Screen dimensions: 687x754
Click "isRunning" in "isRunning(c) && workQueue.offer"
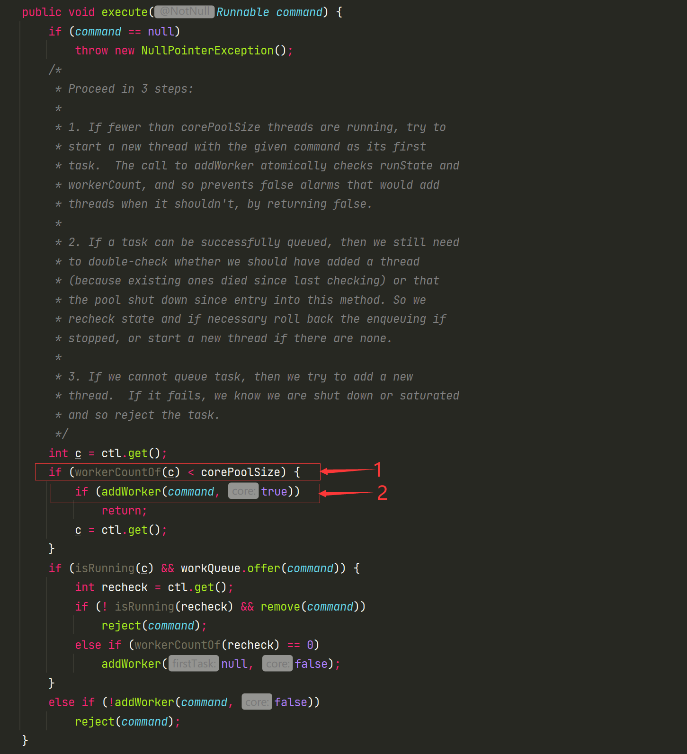pos(105,568)
